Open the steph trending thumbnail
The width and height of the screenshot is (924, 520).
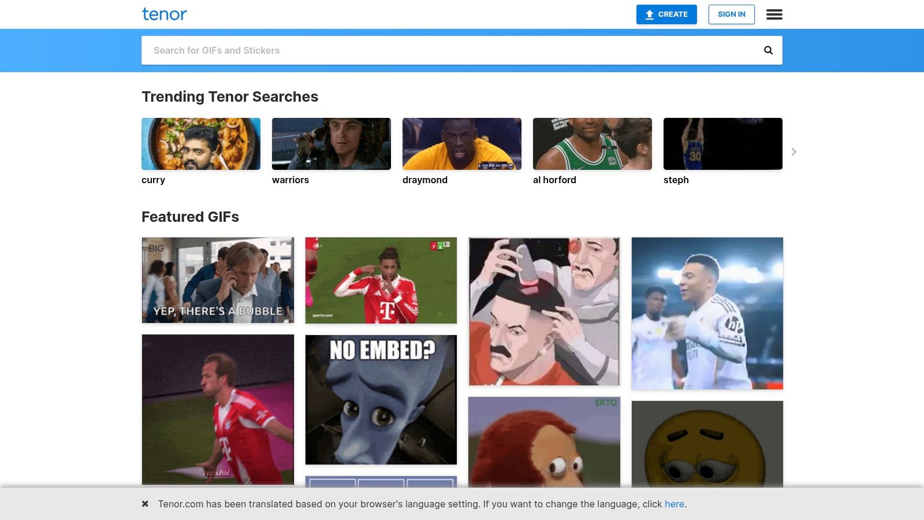click(723, 144)
